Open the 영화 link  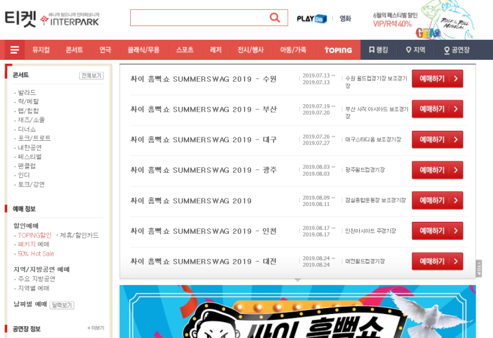345,19
